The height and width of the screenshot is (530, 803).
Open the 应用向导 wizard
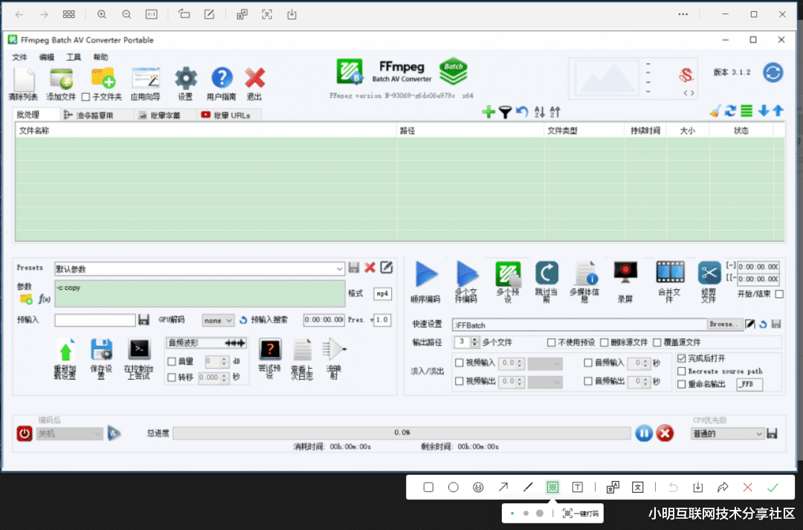[146, 80]
